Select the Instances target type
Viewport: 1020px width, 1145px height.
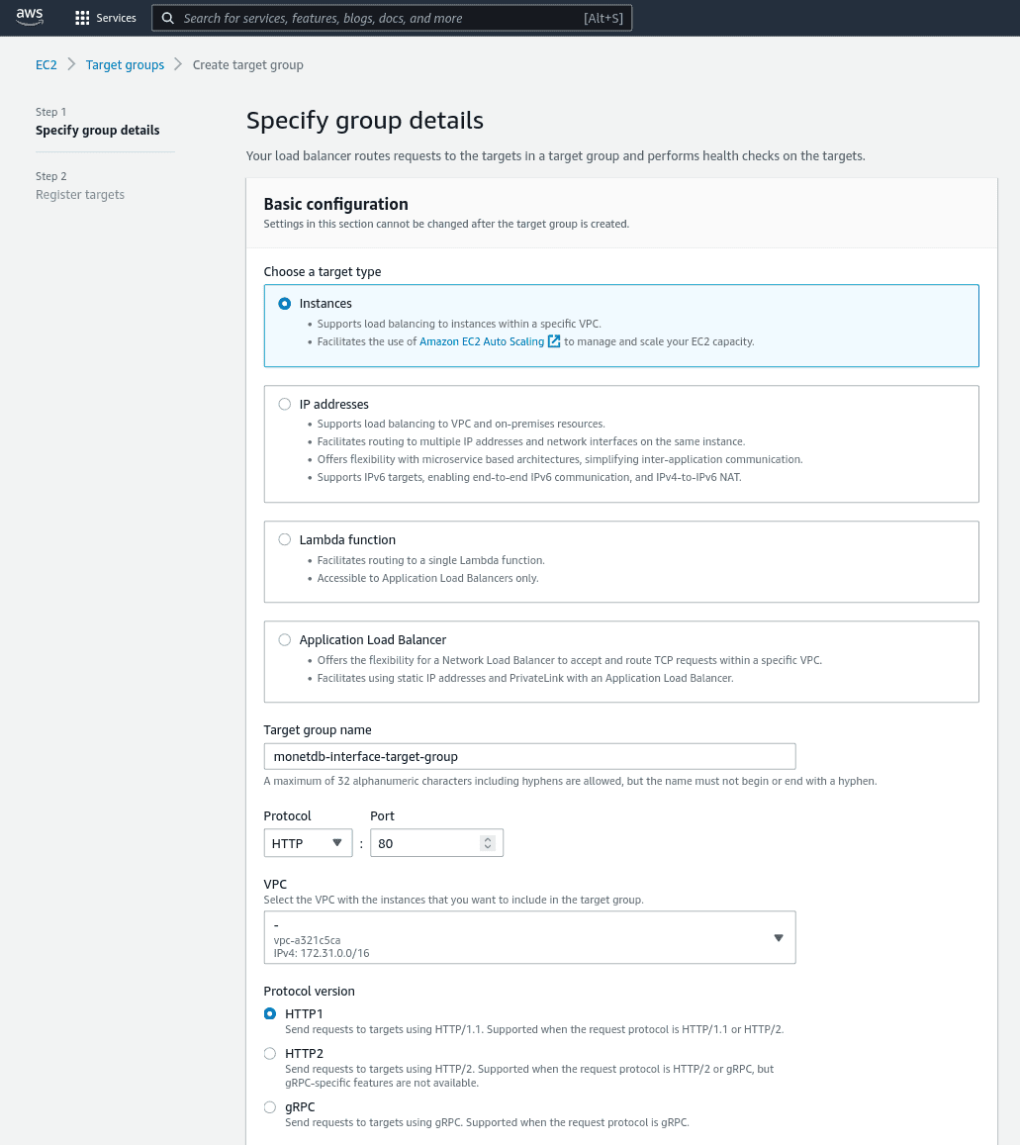[x=285, y=303]
